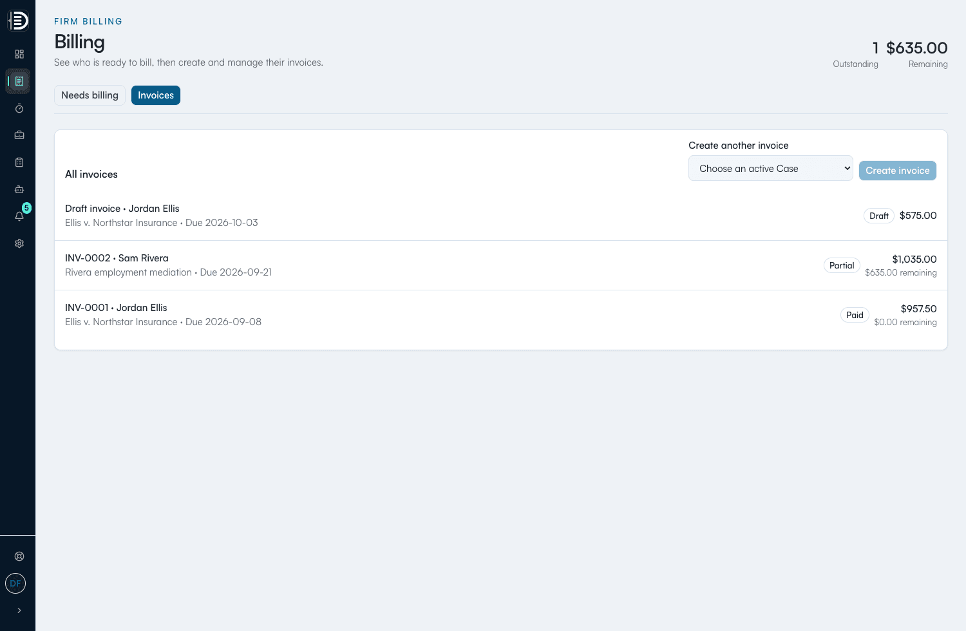Open the briefcase cases icon
Viewport: 966px width, 631px height.
click(x=19, y=135)
